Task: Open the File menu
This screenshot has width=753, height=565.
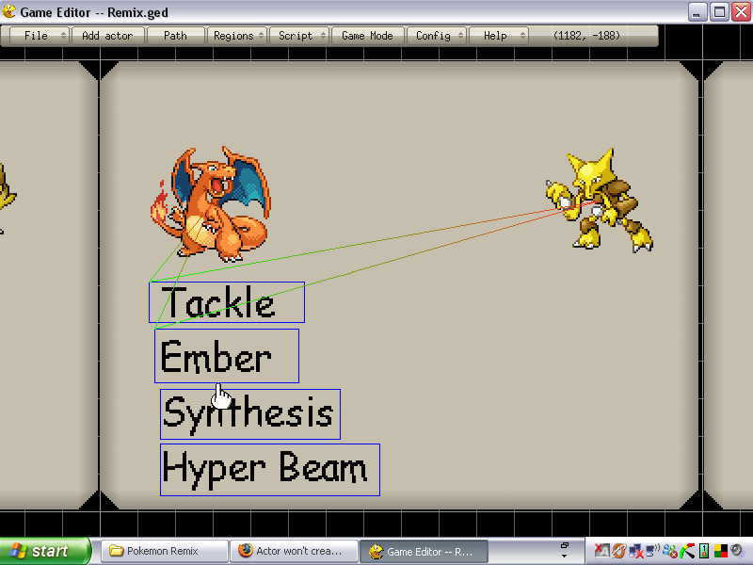Action: coord(40,36)
